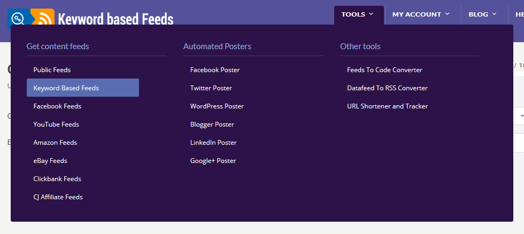Select Google+ Poster
Viewport: 524px width, 234px height.
(213, 161)
